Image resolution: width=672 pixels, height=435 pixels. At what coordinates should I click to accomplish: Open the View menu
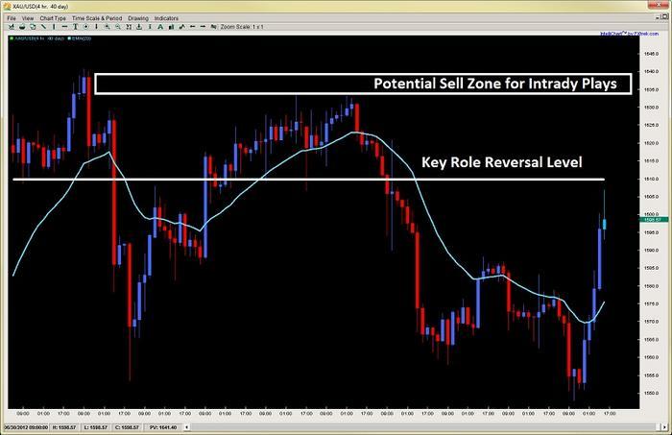pos(30,18)
